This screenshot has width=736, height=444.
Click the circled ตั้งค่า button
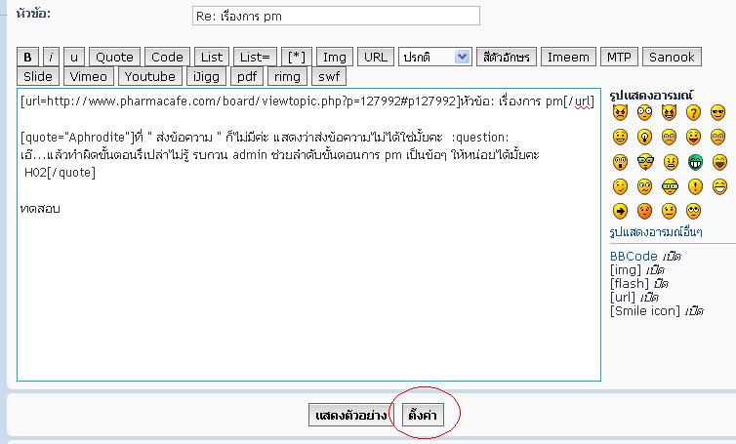point(424,415)
